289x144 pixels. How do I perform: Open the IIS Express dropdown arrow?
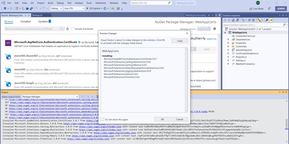[102, 9]
